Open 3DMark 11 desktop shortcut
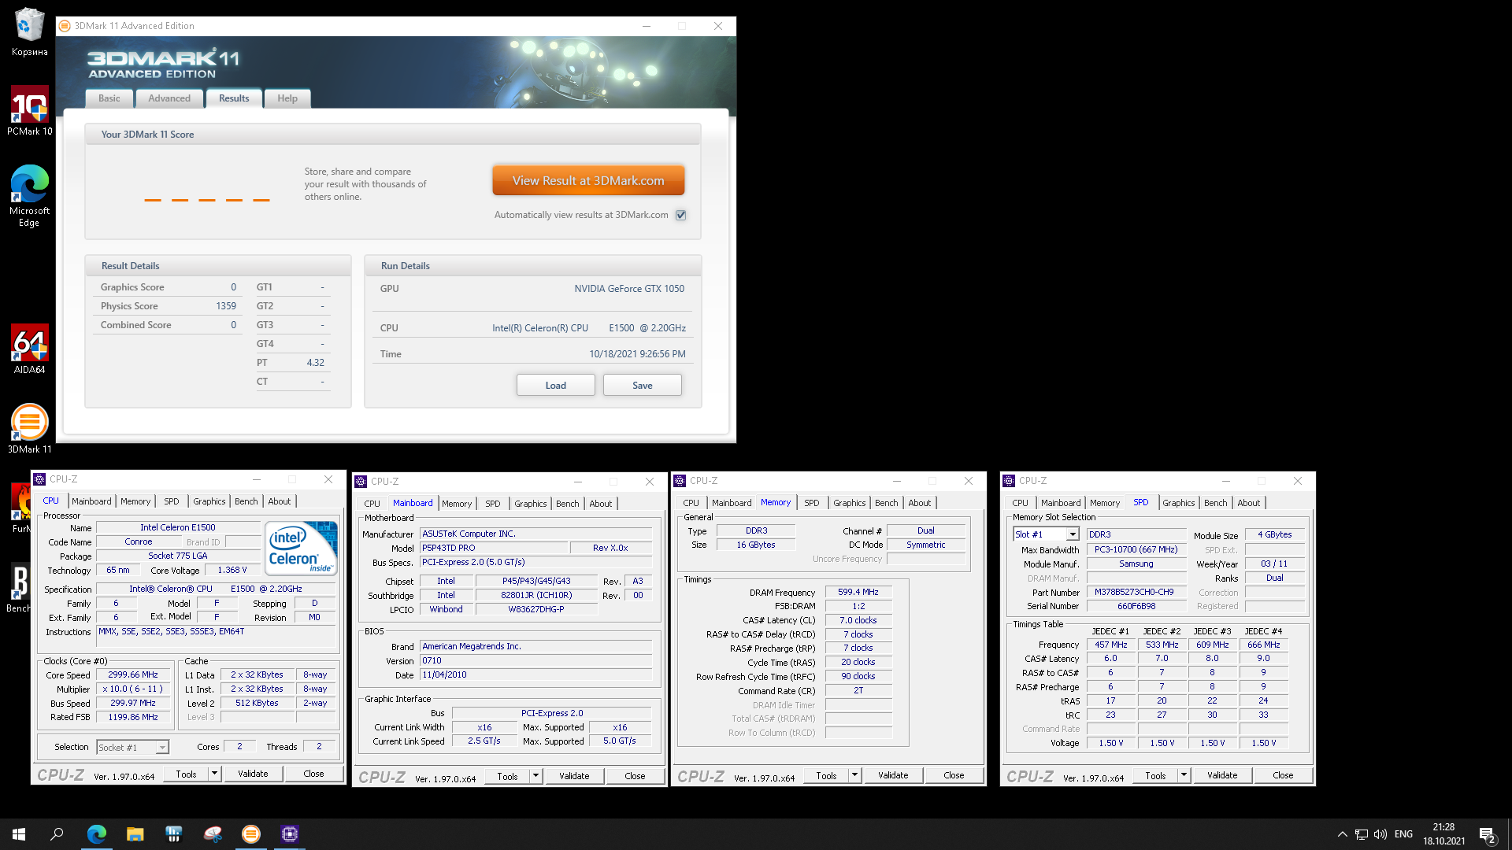 30,428
